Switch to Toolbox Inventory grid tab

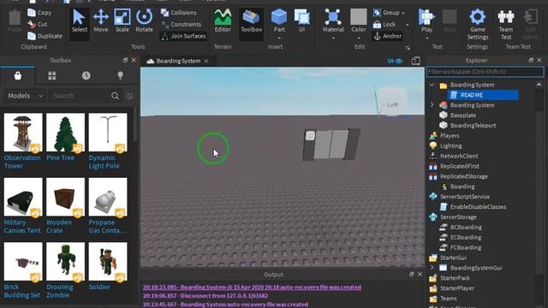coord(51,75)
